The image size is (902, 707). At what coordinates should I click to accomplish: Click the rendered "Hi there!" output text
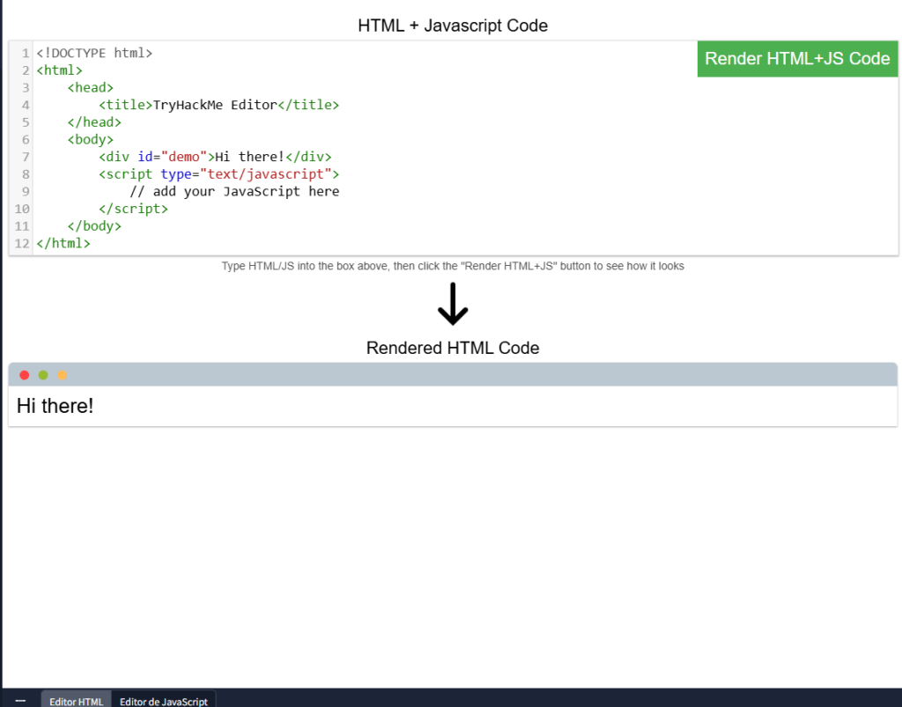click(55, 406)
